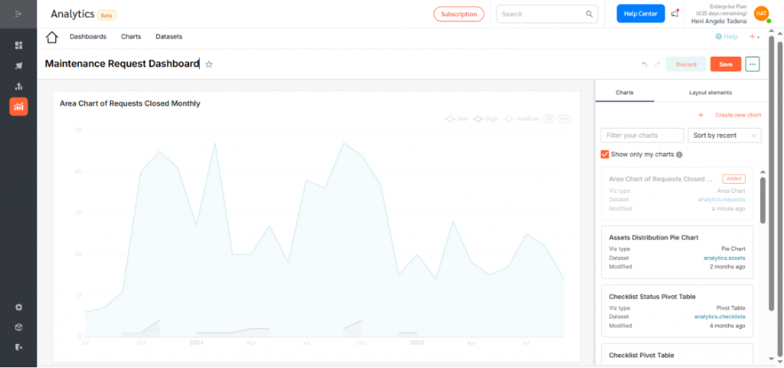This screenshot has height=368, width=784.
Task: Toggle the 'medium' series in chart legend
Action: click(x=521, y=119)
